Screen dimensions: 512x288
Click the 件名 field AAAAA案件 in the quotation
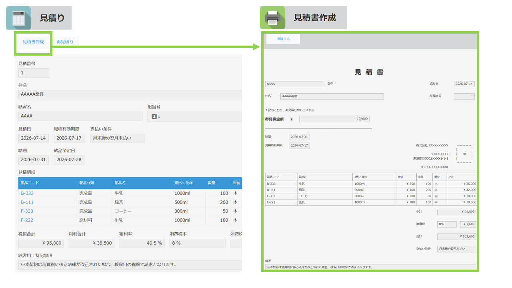(x=332, y=96)
